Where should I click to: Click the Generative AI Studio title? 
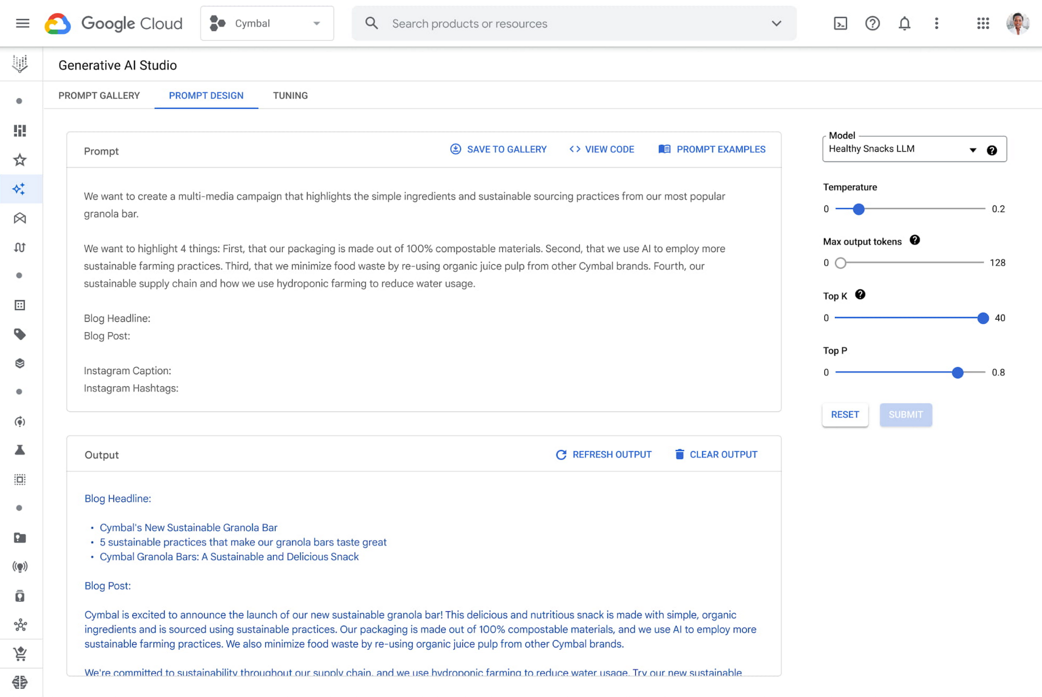[118, 66]
